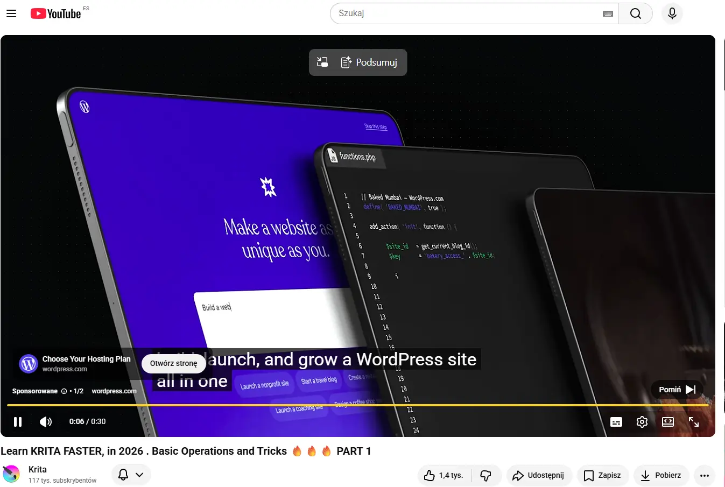
Task: Click the video title text
Action: [x=186, y=451]
